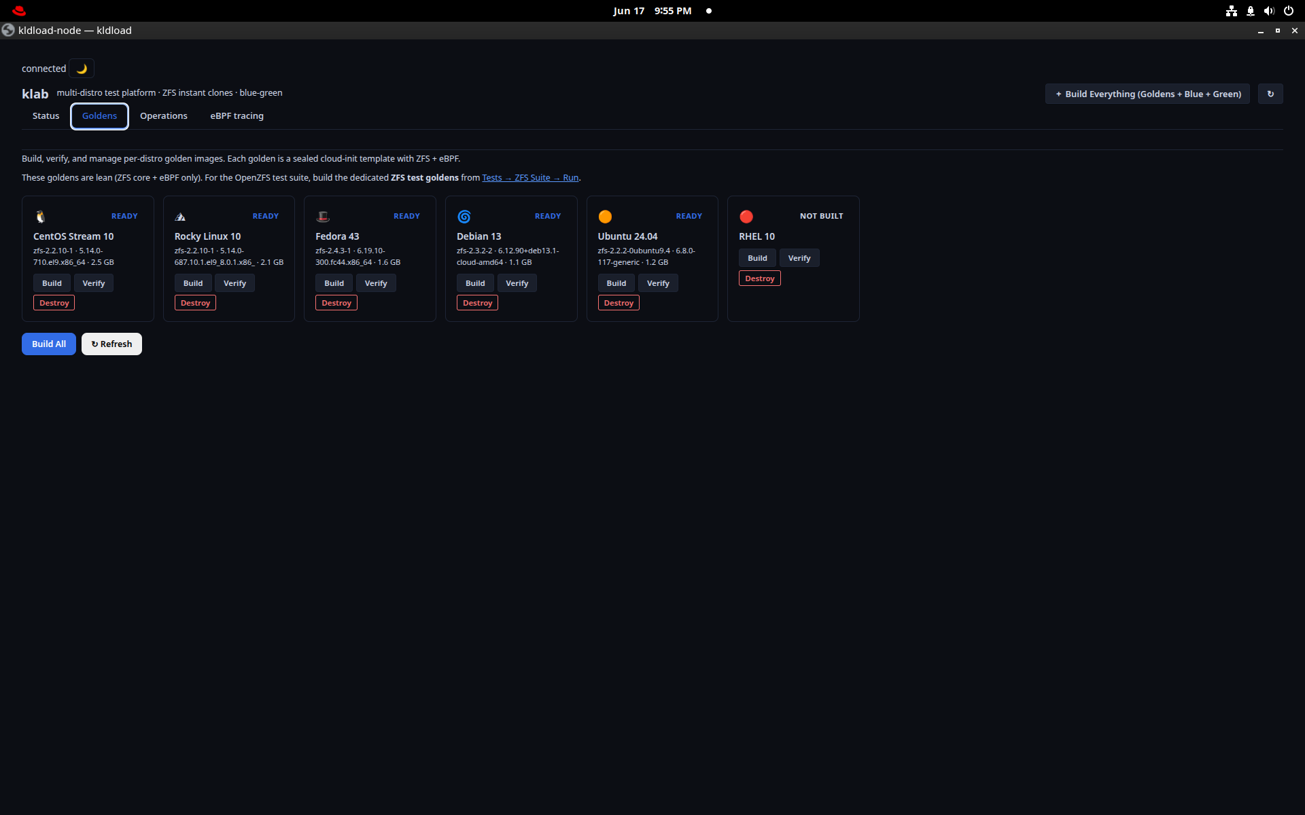Verify the Ubuntu 24.04 golden
This screenshot has width=1305, height=815.
point(658,283)
